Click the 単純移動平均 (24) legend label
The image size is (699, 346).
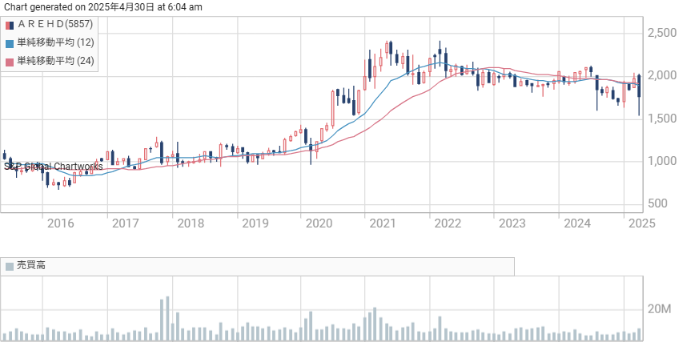coord(56,61)
